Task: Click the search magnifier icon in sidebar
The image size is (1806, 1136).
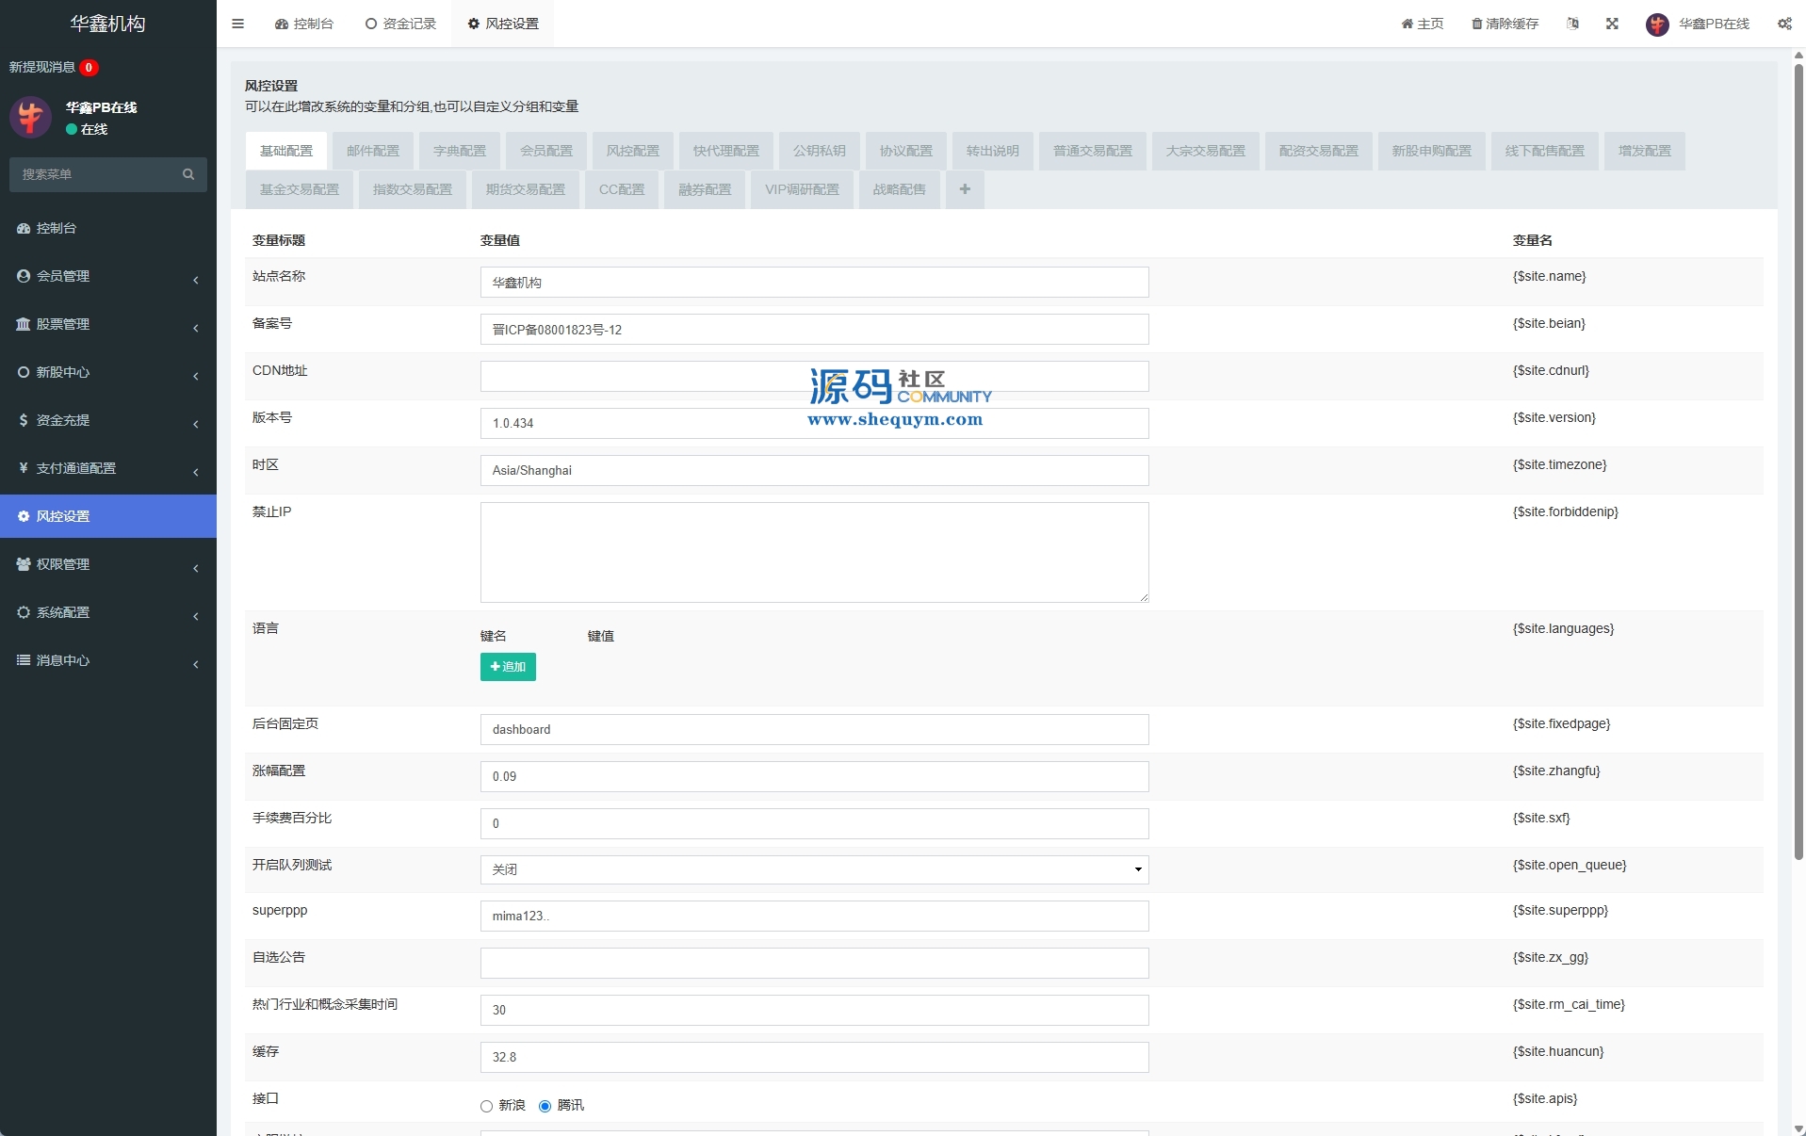Action: click(x=188, y=174)
